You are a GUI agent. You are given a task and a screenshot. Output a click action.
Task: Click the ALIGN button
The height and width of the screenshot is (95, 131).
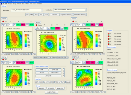click(x=42, y=73)
